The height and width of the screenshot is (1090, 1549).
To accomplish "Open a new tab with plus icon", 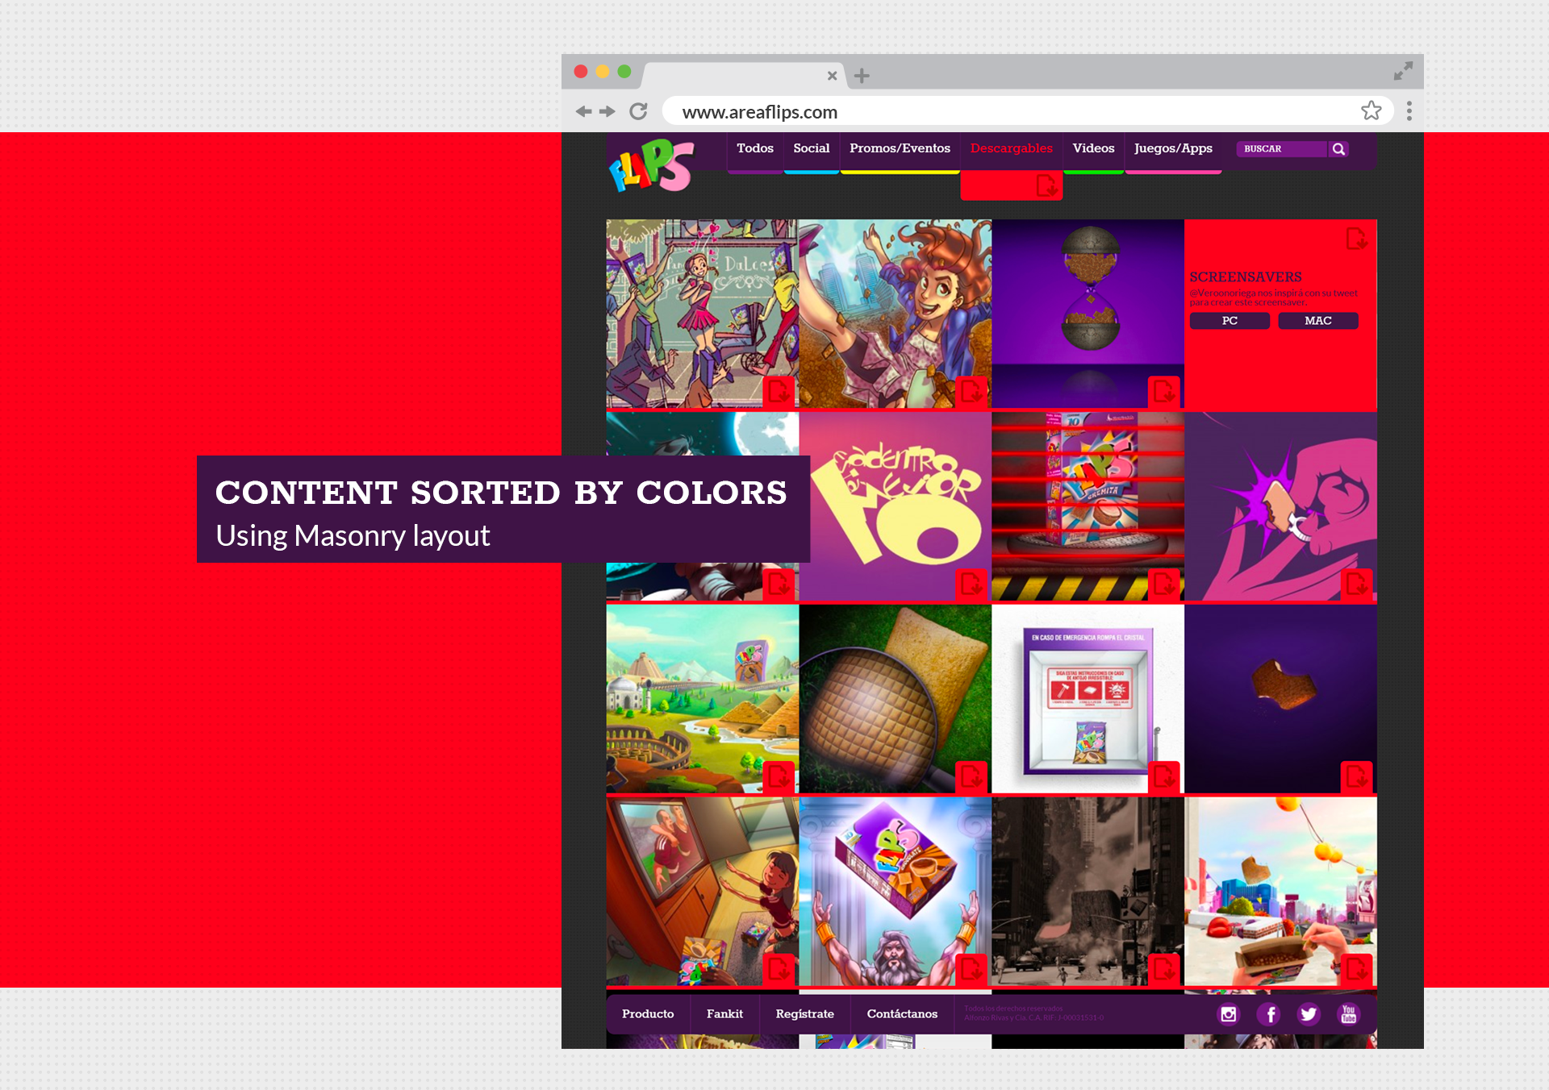I will 862,76.
